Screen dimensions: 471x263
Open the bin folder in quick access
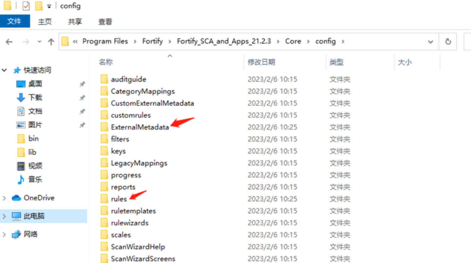[33, 139]
